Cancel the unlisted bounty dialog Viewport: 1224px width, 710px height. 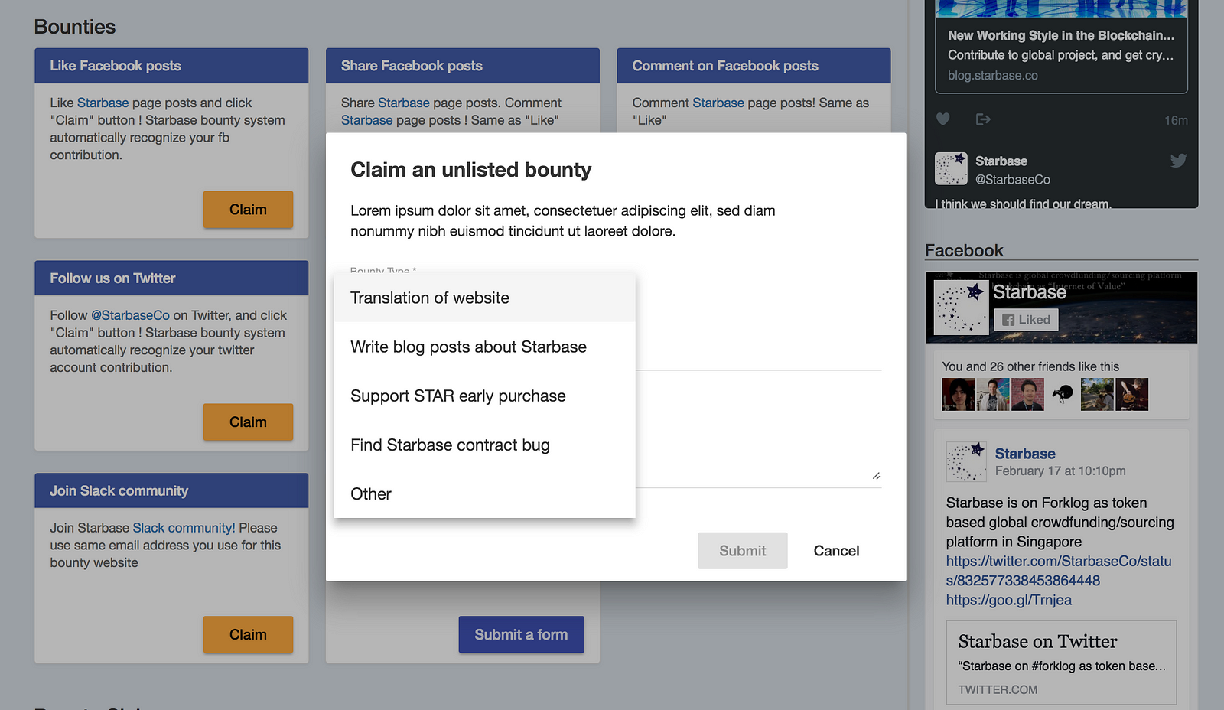click(x=836, y=551)
